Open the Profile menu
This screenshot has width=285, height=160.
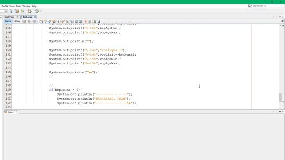pos(5,6)
